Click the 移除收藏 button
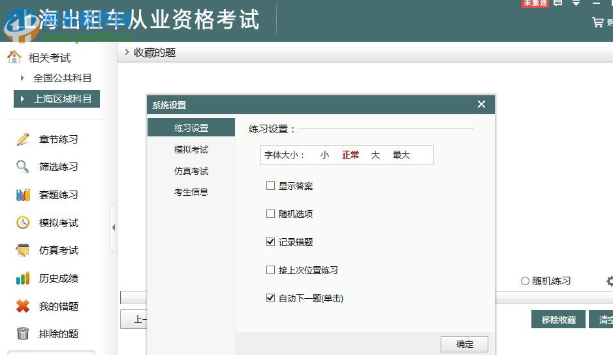This screenshot has height=355, width=613. coord(558,319)
